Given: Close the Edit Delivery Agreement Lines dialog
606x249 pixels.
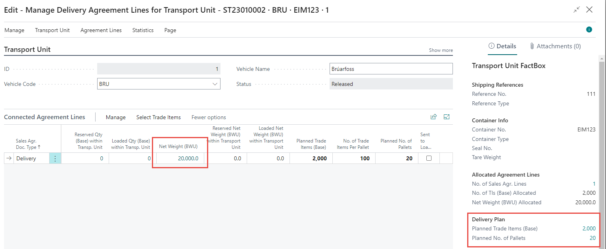Looking at the screenshot, I should tap(589, 10).
